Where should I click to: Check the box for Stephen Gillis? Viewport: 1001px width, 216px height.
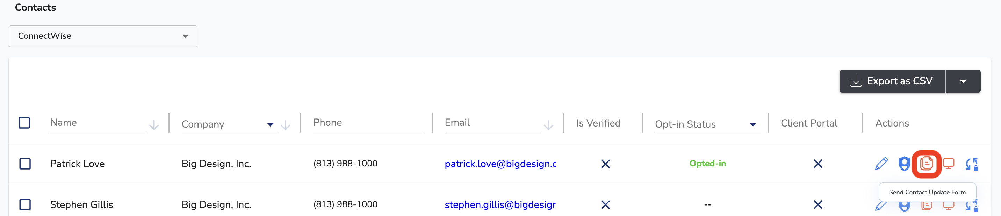tap(25, 204)
